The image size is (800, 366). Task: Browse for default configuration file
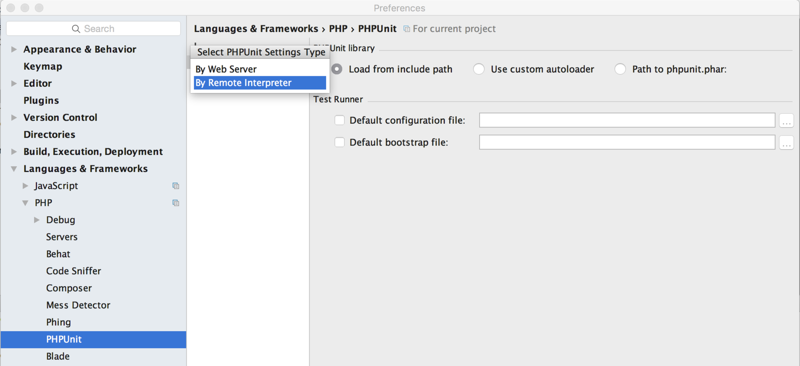coord(786,120)
